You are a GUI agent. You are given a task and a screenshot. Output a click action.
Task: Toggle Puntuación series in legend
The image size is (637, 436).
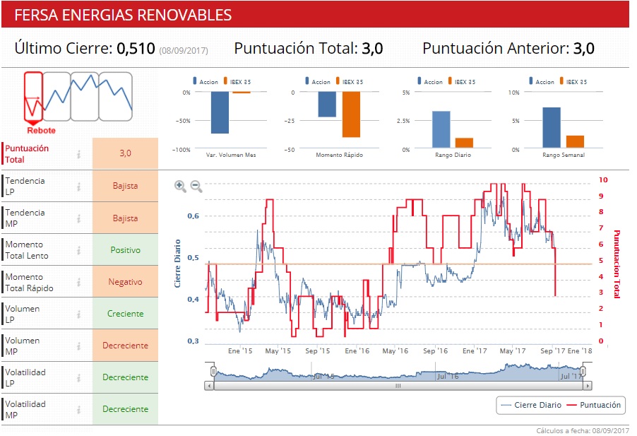pyautogui.click(x=594, y=405)
